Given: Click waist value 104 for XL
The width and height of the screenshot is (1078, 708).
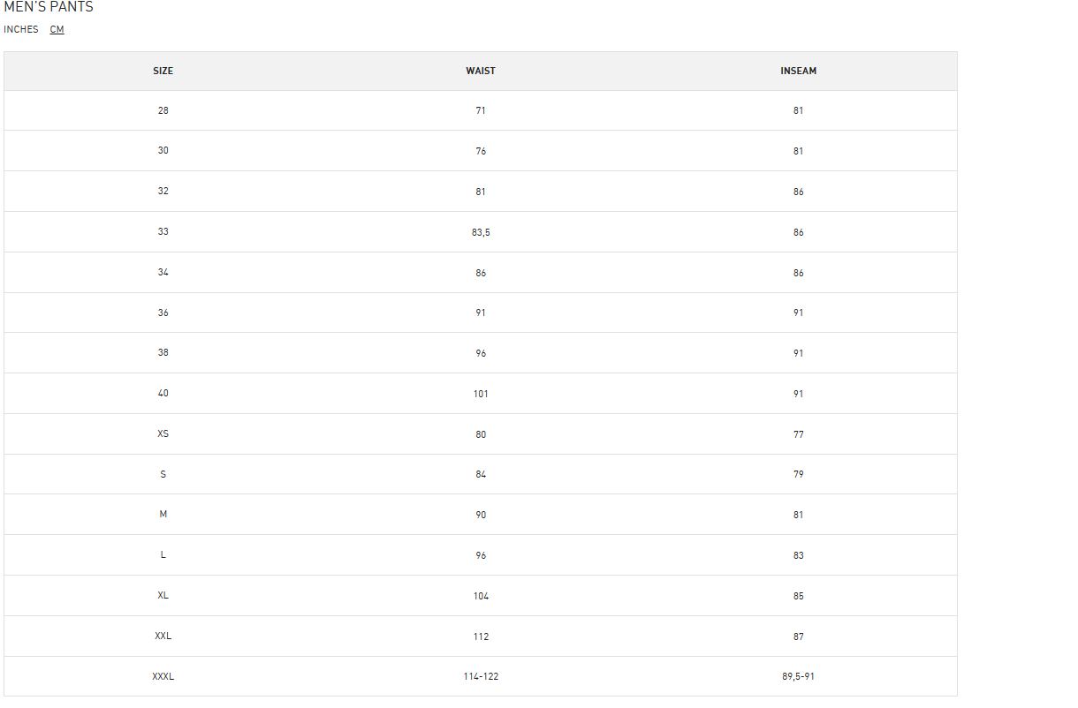Looking at the screenshot, I should point(481,596).
